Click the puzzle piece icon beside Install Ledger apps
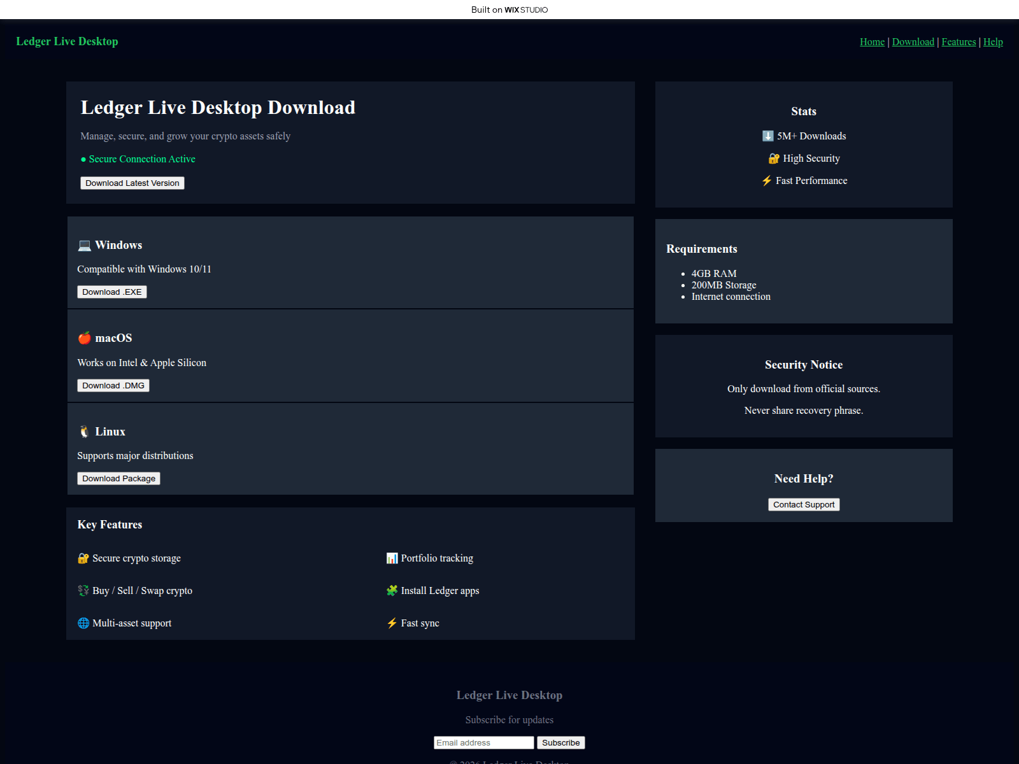 (x=392, y=591)
